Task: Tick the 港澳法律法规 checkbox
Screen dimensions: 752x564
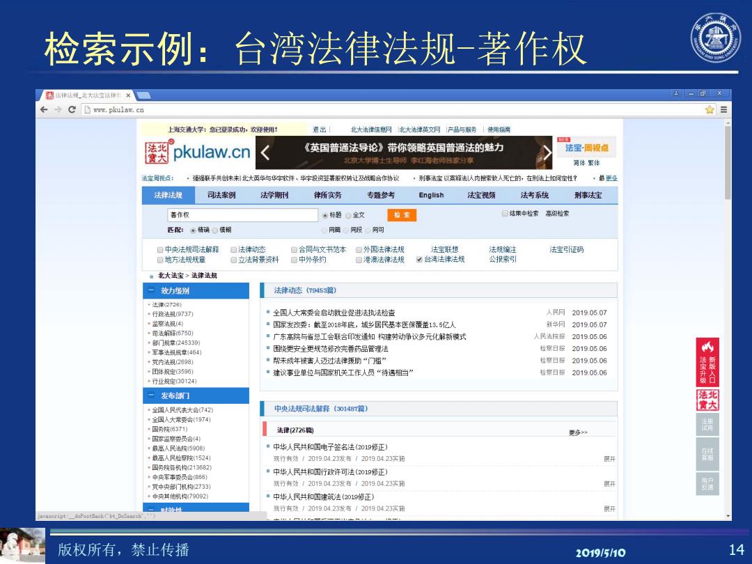Action: point(359,260)
